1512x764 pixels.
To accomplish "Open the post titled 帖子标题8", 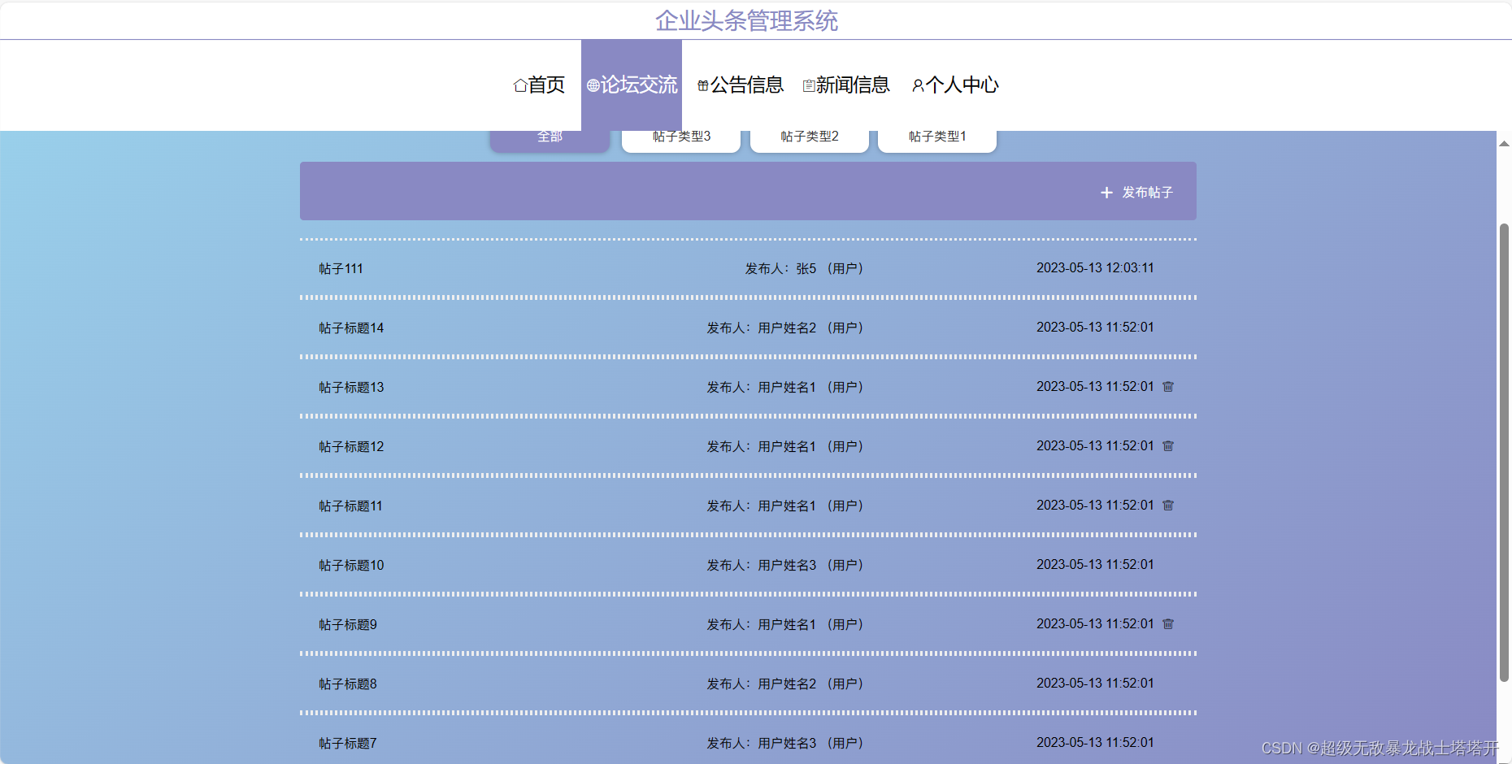I will click(348, 684).
